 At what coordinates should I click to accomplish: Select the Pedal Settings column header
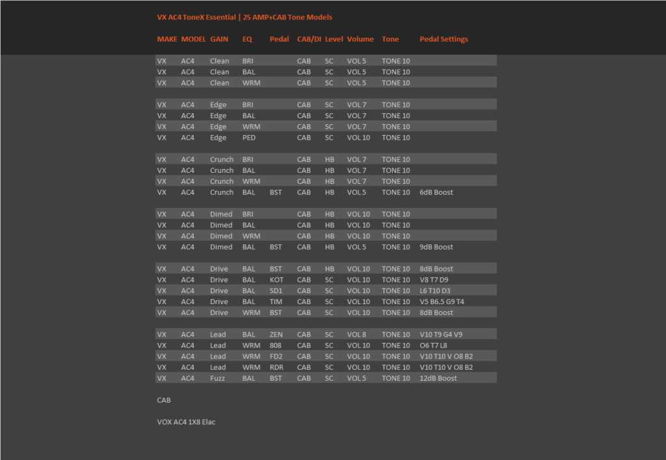[x=444, y=39]
